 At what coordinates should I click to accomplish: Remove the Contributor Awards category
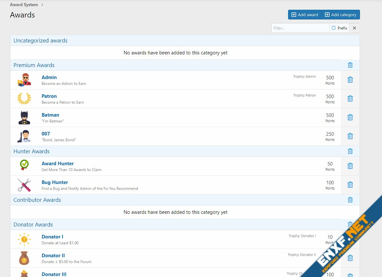click(350, 200)
